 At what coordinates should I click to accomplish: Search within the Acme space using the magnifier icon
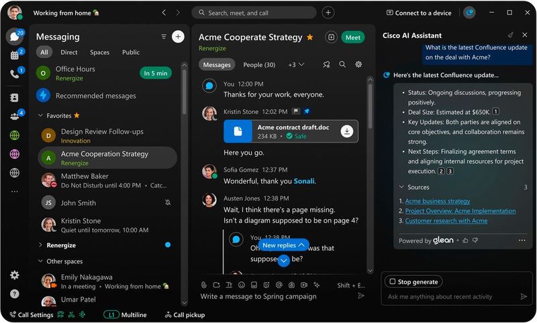point(342,64)
